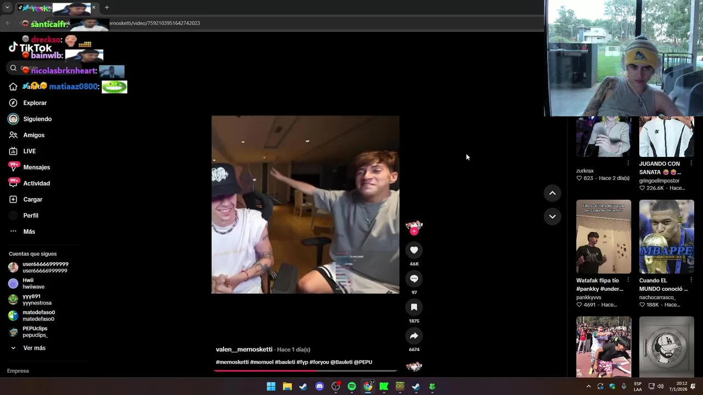Screen dimensions: 703x395
Task: Open Spotify from taskbar
Action: point(351,387)
